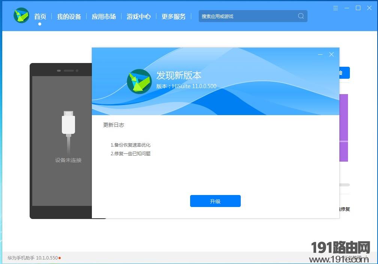Click changelog line 1.备份恢复速率优化
378x264 pixels.
pos(130,145)
